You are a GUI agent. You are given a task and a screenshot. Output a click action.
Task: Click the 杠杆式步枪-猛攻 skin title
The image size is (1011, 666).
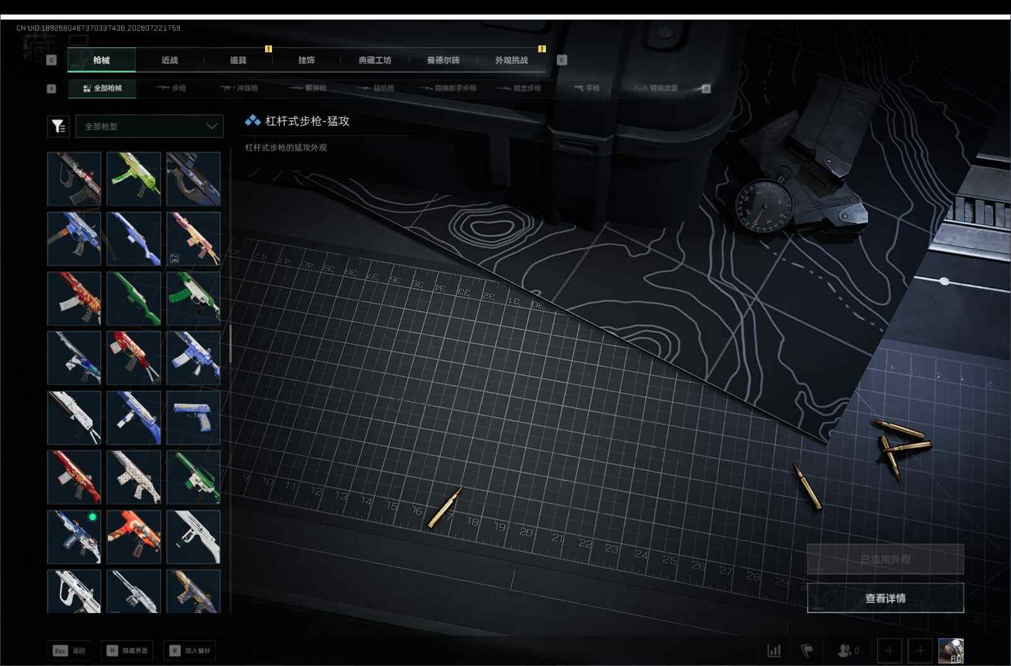coord(307,121)
